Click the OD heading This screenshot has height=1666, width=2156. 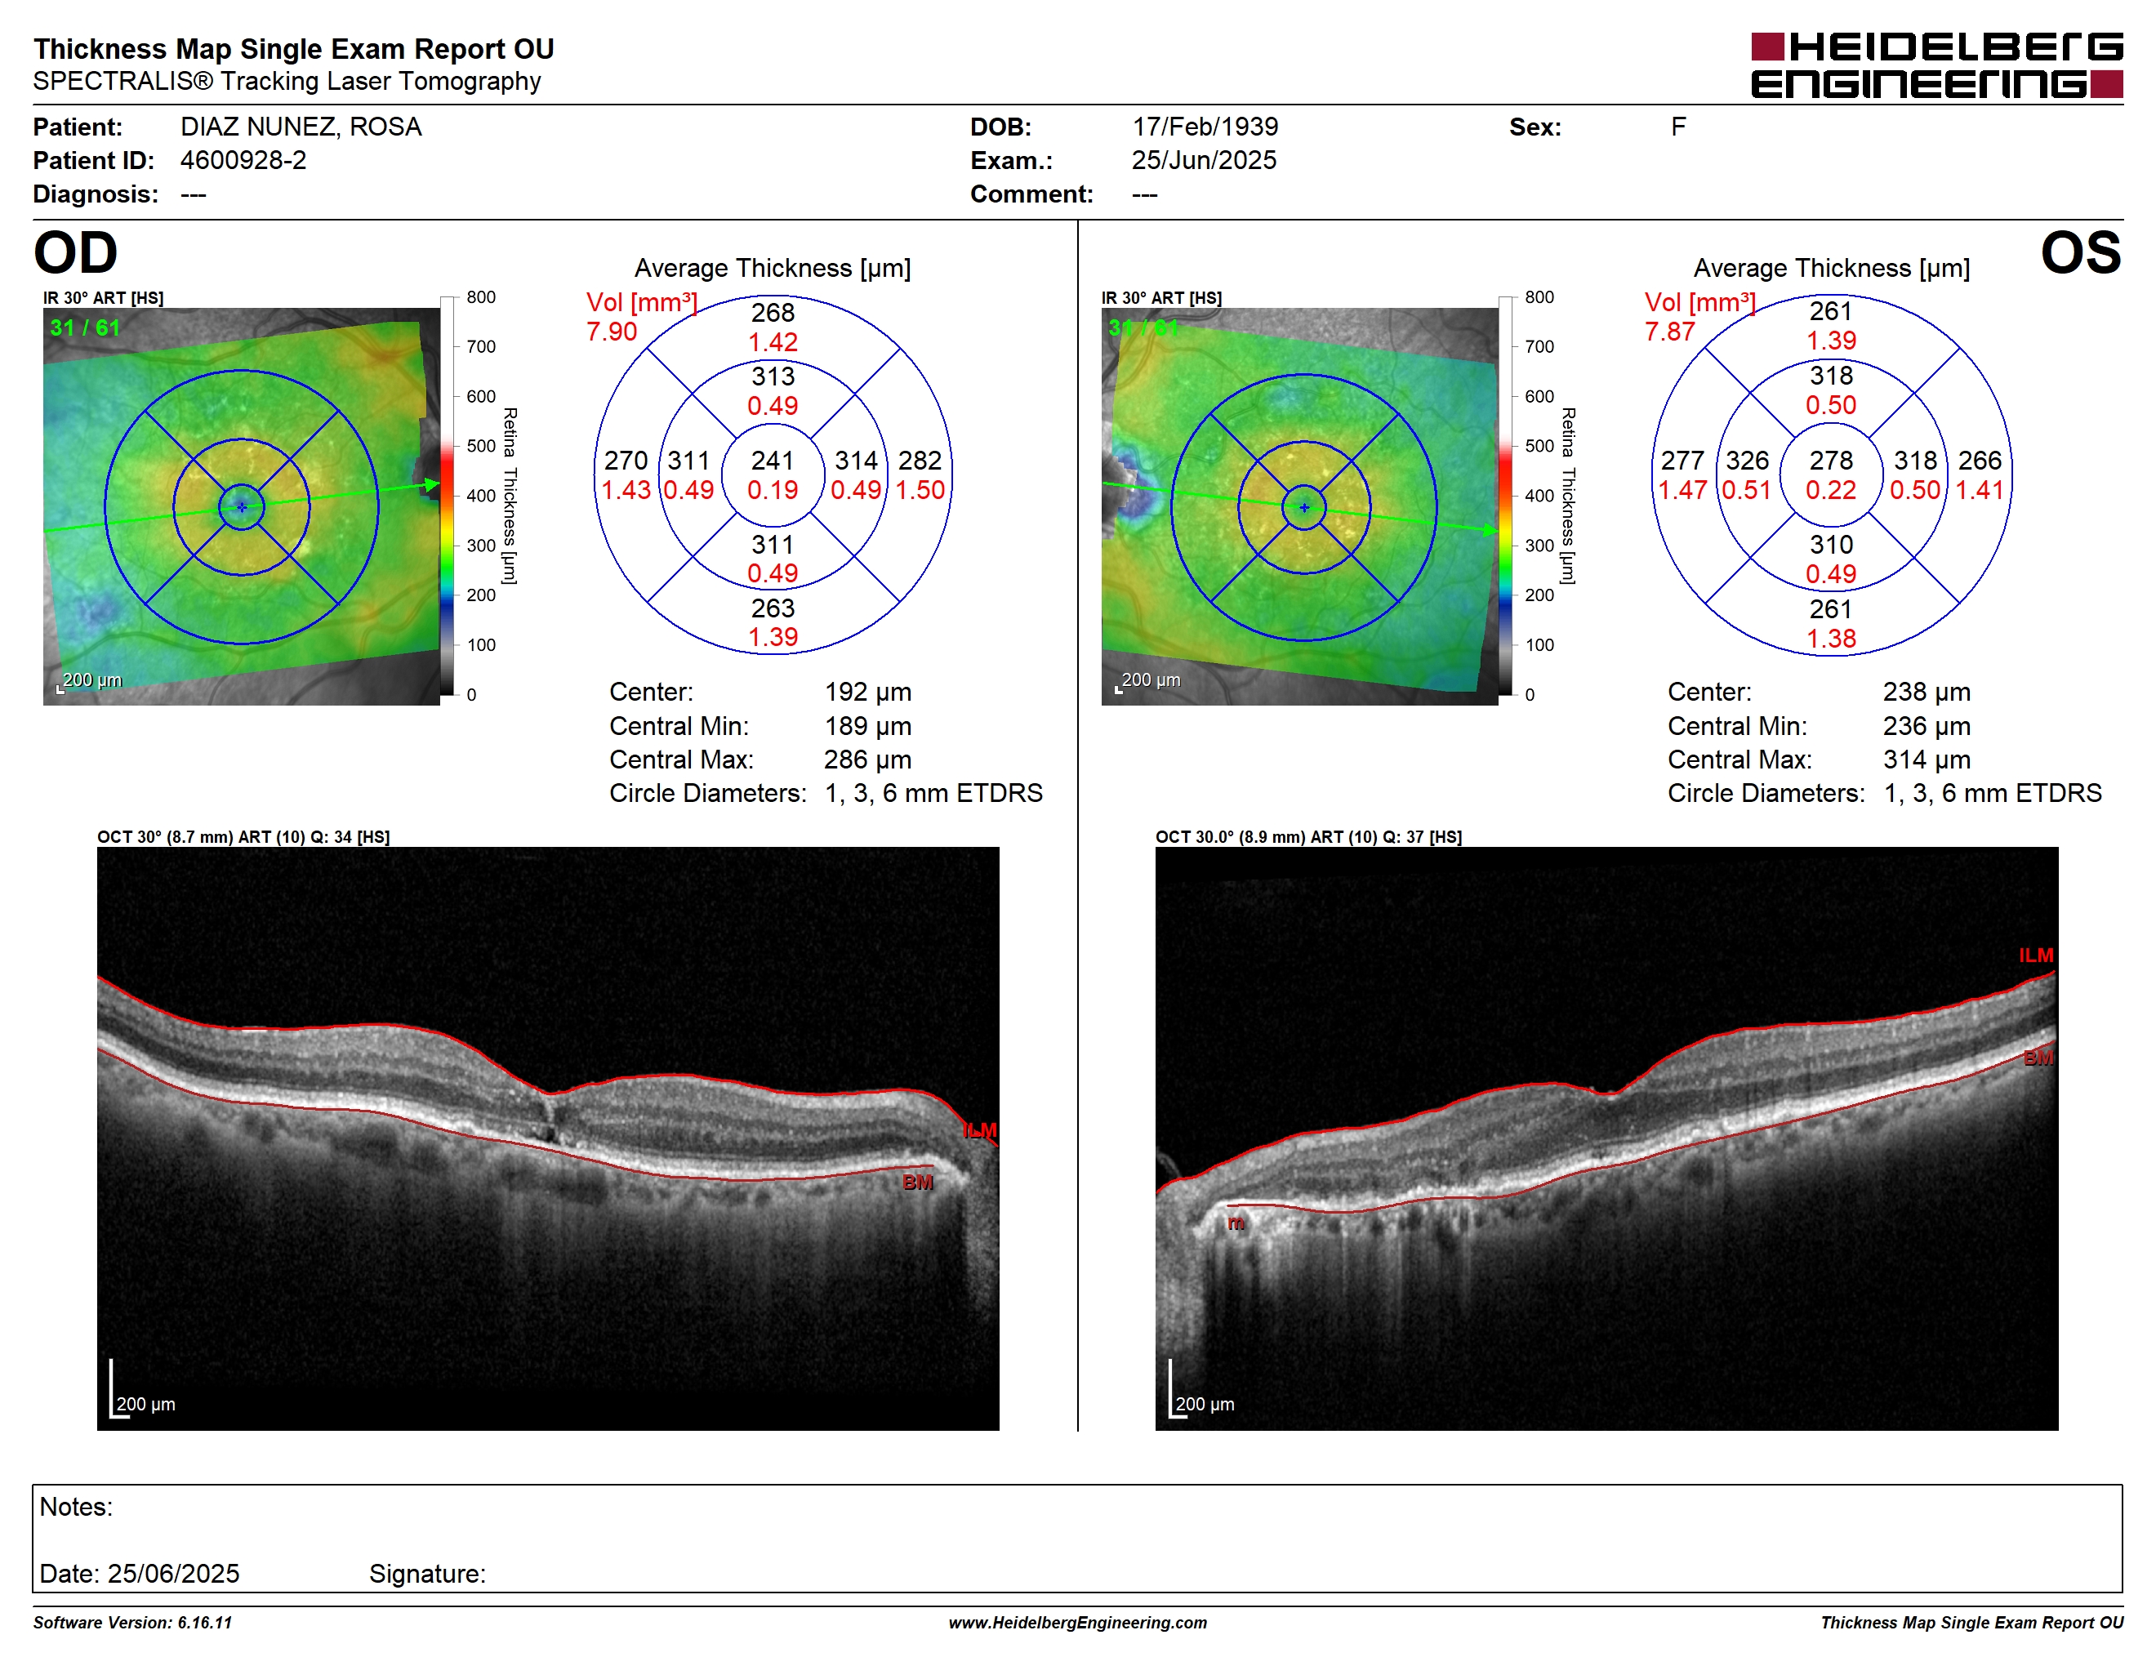pos(76,252)
